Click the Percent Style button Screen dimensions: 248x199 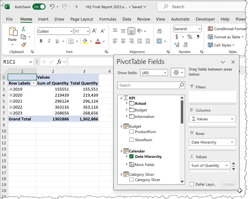(190, 37)
